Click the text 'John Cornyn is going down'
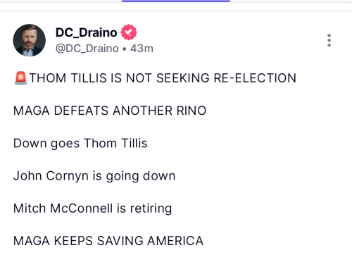The width and height of the screenshot is (352, 262). (94, 176)
